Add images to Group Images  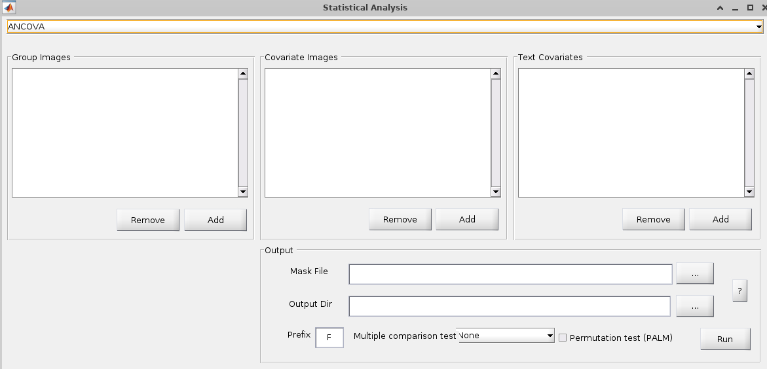[x=215, y=220]
